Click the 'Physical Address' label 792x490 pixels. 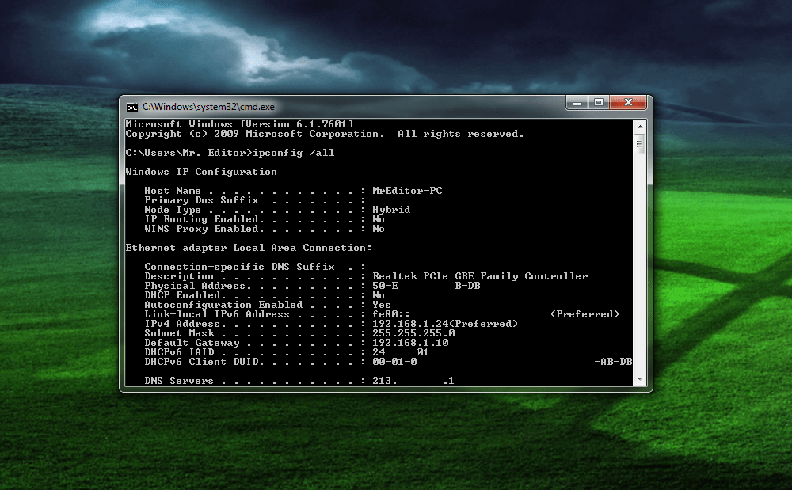pyautogui.click(x=195, y=286)
